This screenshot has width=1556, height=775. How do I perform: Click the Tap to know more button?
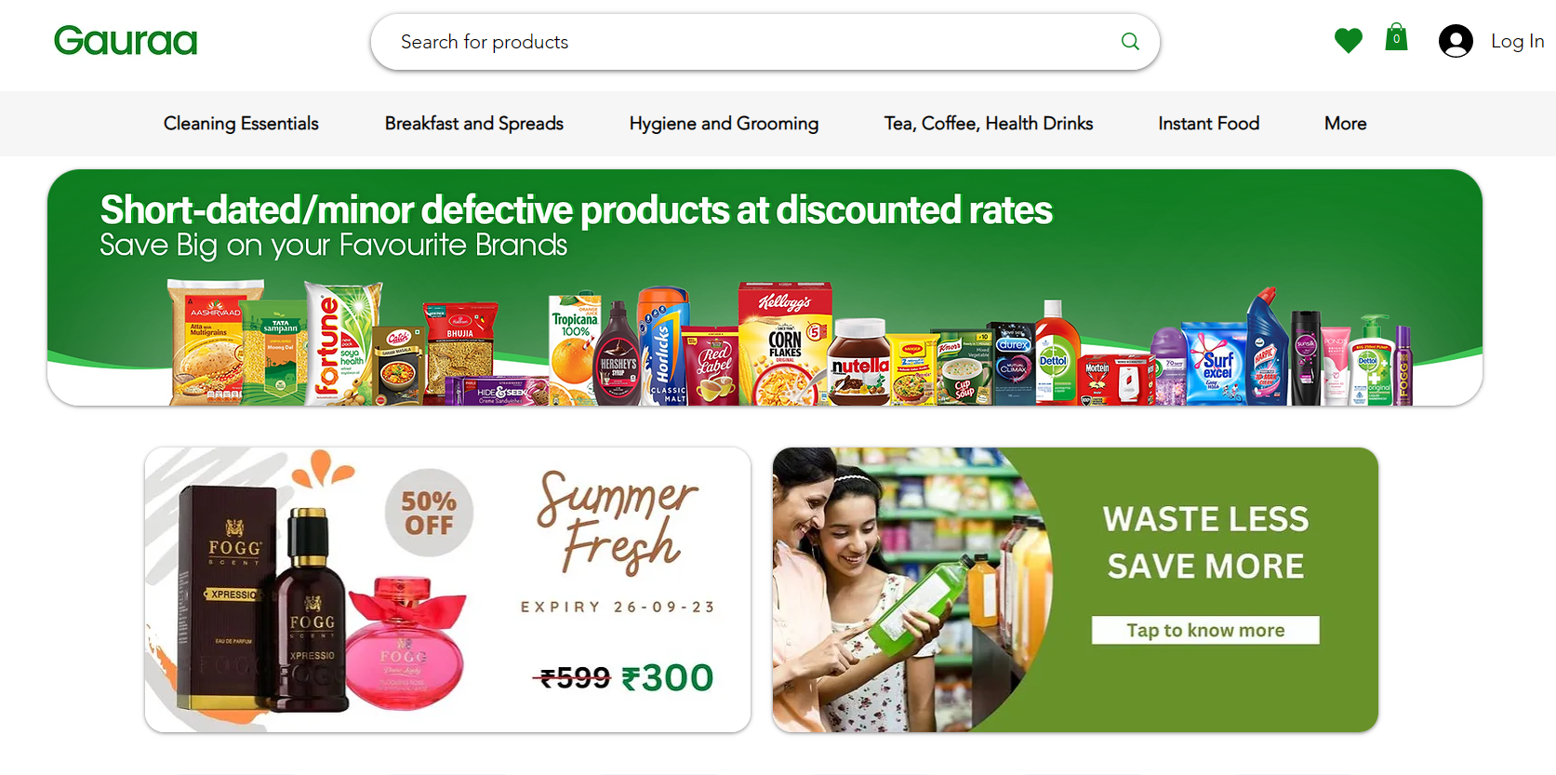click(1205, 630)
